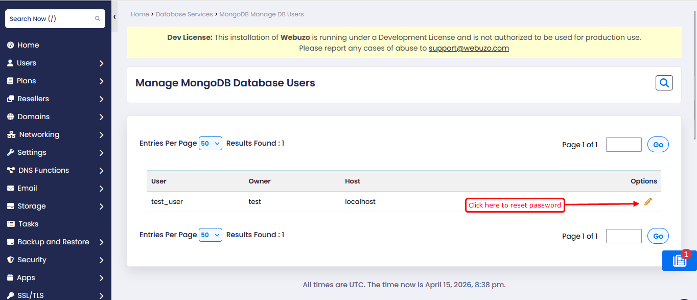
Task: Click the page vertical scrollbar
Action: (694, 72)
